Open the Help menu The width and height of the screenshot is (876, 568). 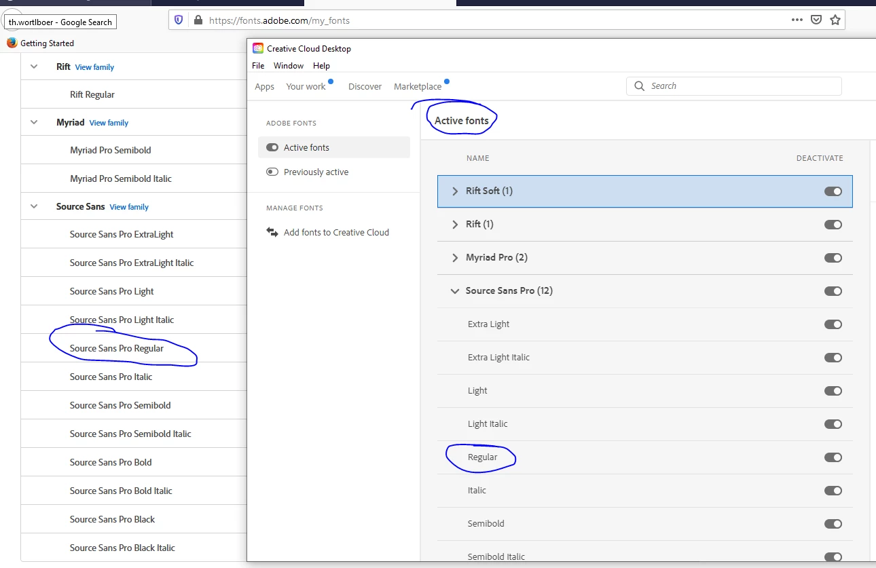click(x=321, y=66)
